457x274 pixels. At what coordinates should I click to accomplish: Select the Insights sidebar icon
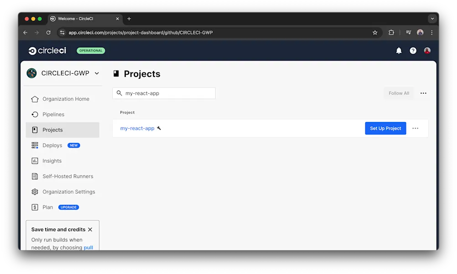coord(35,161)
